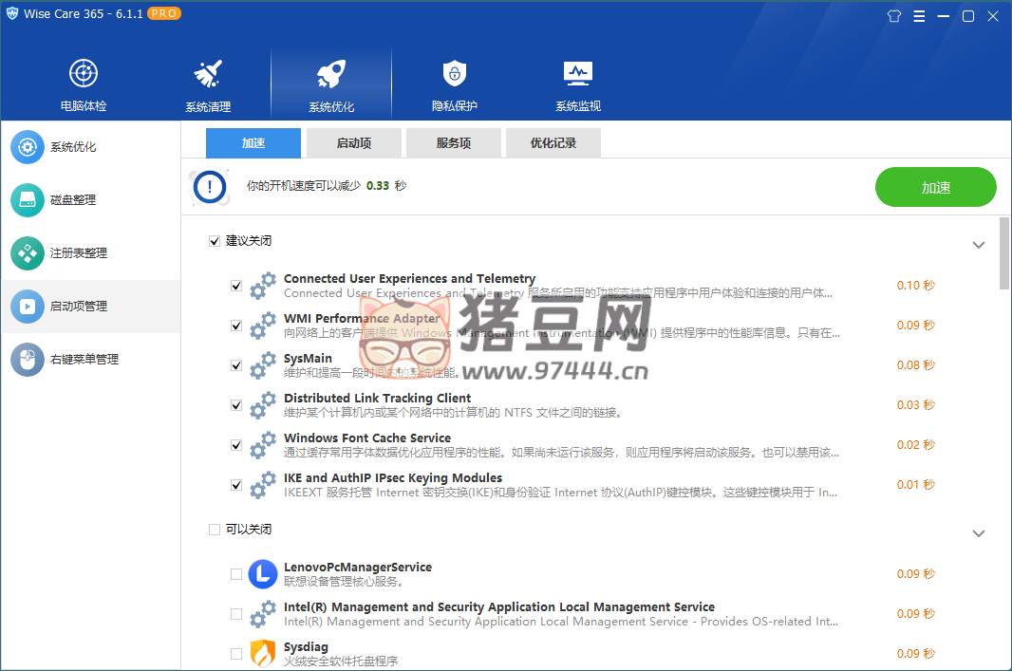Toggle the 建议关闭 group checkbox
The height and width of the screenshot is (671, 1012).
[215, 241]
